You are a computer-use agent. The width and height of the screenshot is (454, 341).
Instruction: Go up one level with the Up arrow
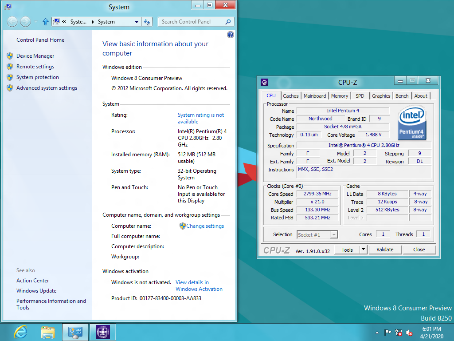46,22
